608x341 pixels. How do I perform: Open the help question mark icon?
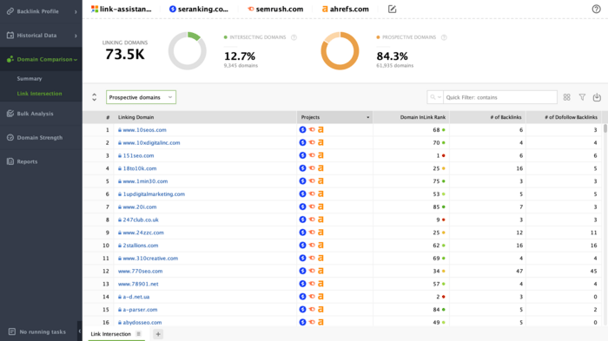pyautogui.click(x=596, y=9)
